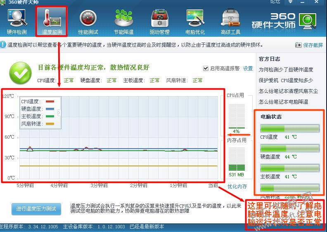Image resolution: width=327 pixels, height=232 pixels.
Task: Click the 电脑状态 heading
Action: [271, 117]
